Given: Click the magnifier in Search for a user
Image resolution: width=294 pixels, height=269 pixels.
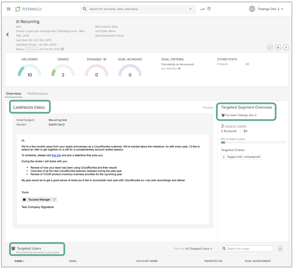Looking at the screenshot, I should pos(224,248).
